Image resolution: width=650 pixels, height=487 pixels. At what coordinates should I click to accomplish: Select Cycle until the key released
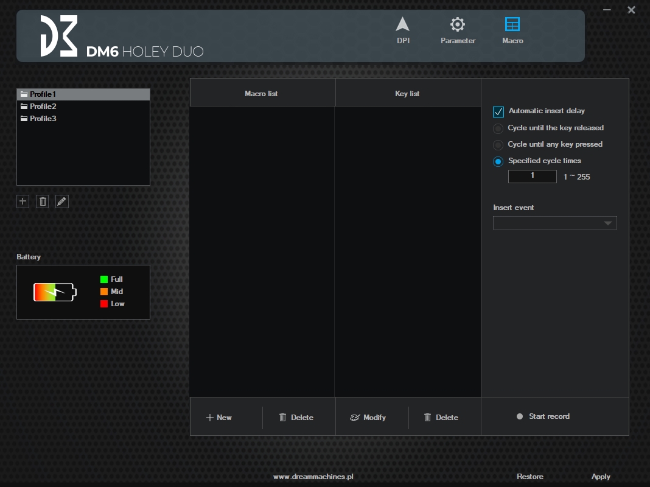tap(498, 128)
